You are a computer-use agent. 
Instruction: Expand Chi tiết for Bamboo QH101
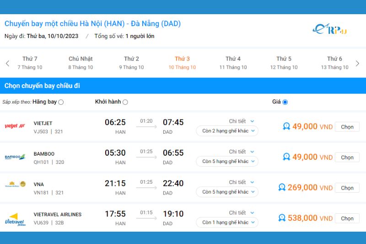click(242, 152)
